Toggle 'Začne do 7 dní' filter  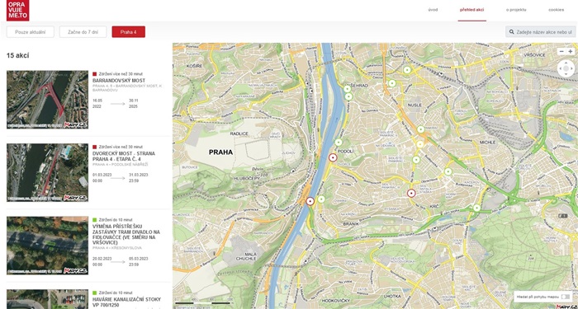pos(83,32)
